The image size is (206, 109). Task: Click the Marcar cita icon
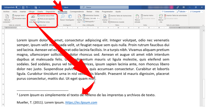[161, 18]
